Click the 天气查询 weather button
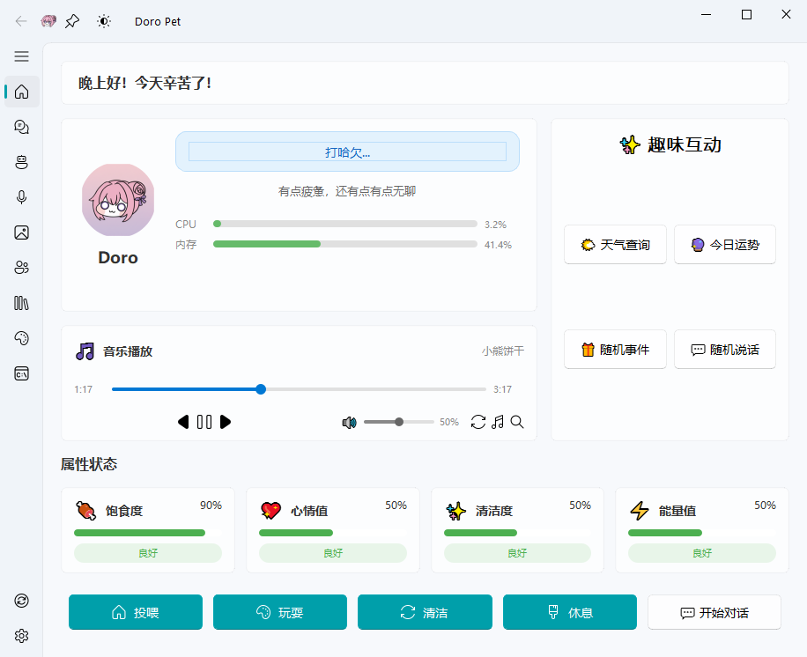Screen dimensions: 807x657 point(615,244)
